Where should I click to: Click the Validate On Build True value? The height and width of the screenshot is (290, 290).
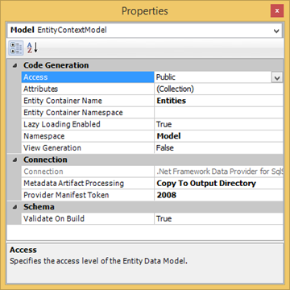[218, 218]
